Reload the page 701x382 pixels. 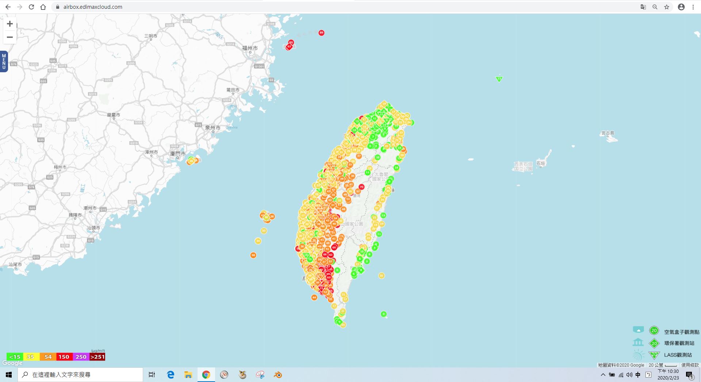pos(31,7)
